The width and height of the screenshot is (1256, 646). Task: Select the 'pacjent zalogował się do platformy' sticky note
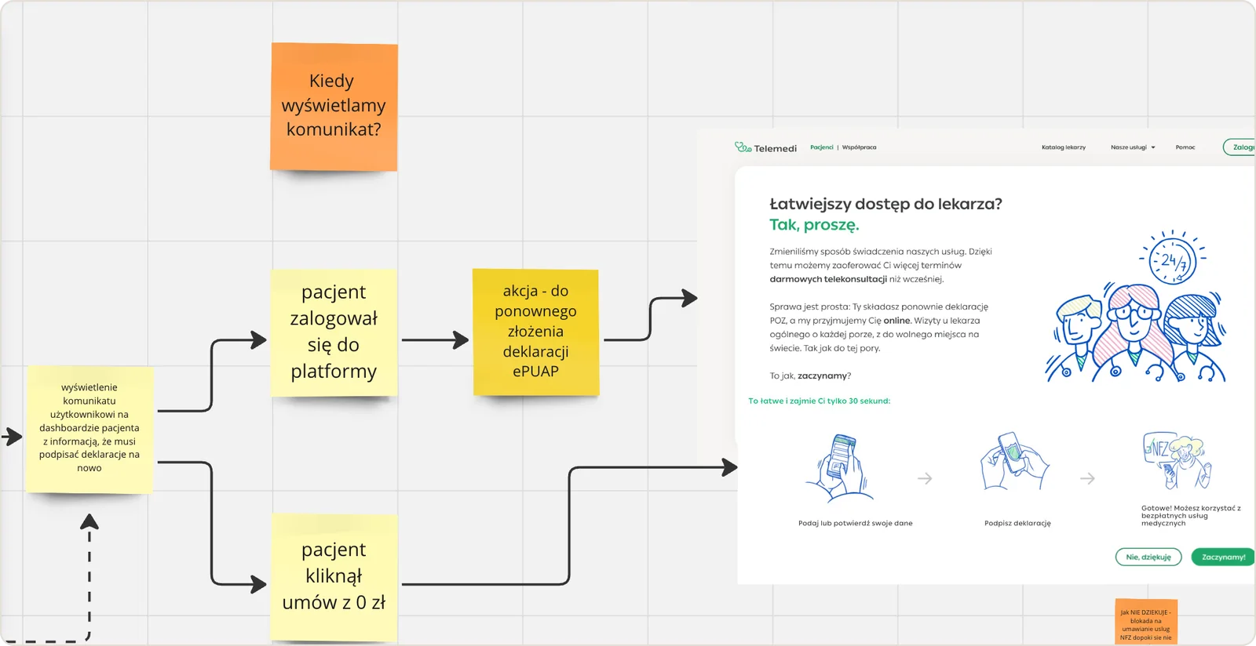(334, 332)
